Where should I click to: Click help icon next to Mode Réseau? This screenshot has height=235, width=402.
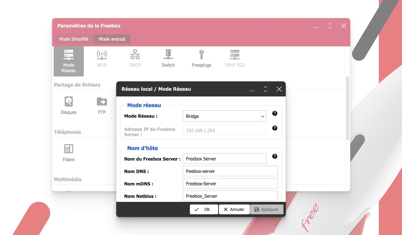click(x=275, y=113)
